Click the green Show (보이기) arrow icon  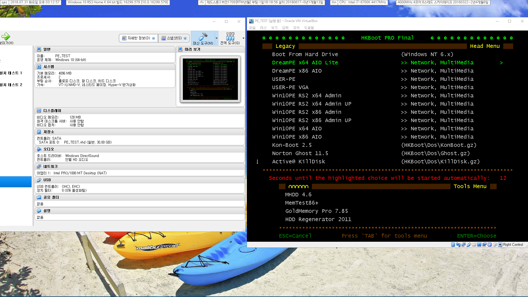[x=5, y=36]
